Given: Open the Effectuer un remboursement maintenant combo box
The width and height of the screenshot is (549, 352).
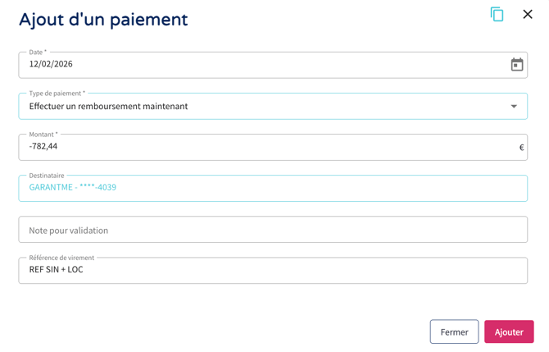Looking at the screenshot, I should point(246,106).
